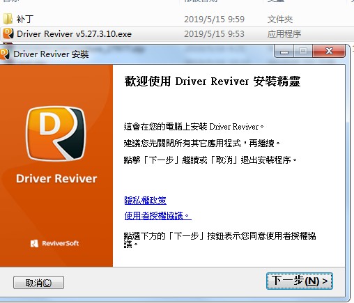This screenshot has width=354, height=303.
Task: Open the 使用者授權協議 license agreement link
Action: point(157,216)
